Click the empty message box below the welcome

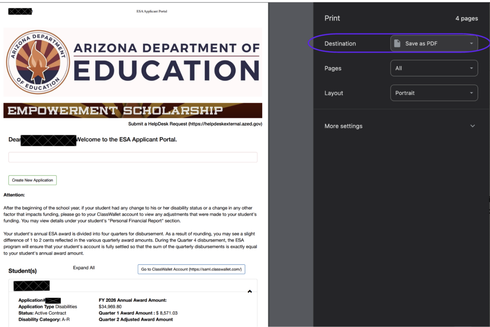[x=133, y=157]
